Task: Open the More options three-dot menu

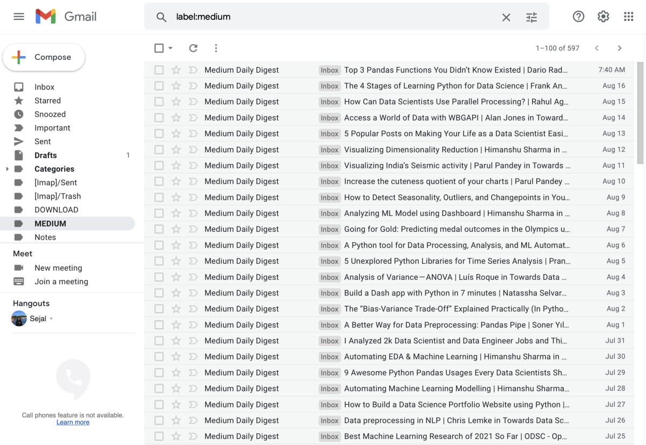Action: 216,48
